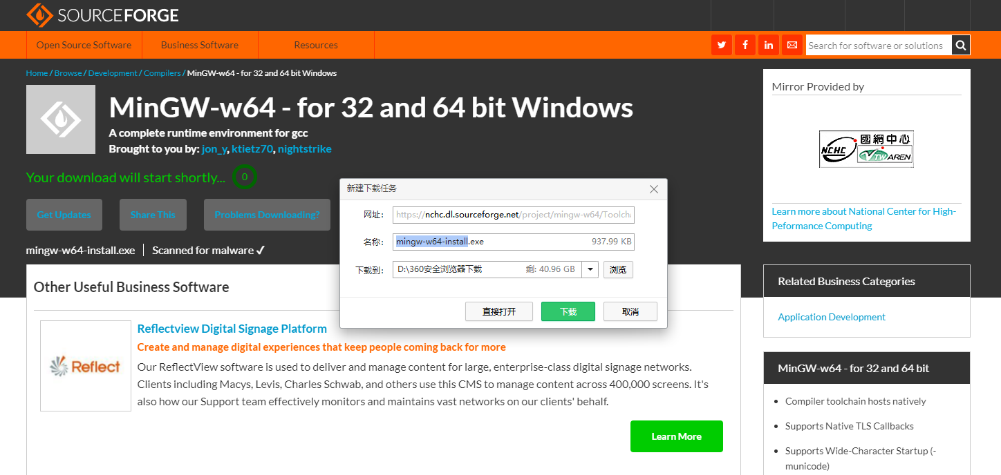Click the file name field mingw-w64-install.exe
The height and width of the screenshot is (475, 1001).
514,242
